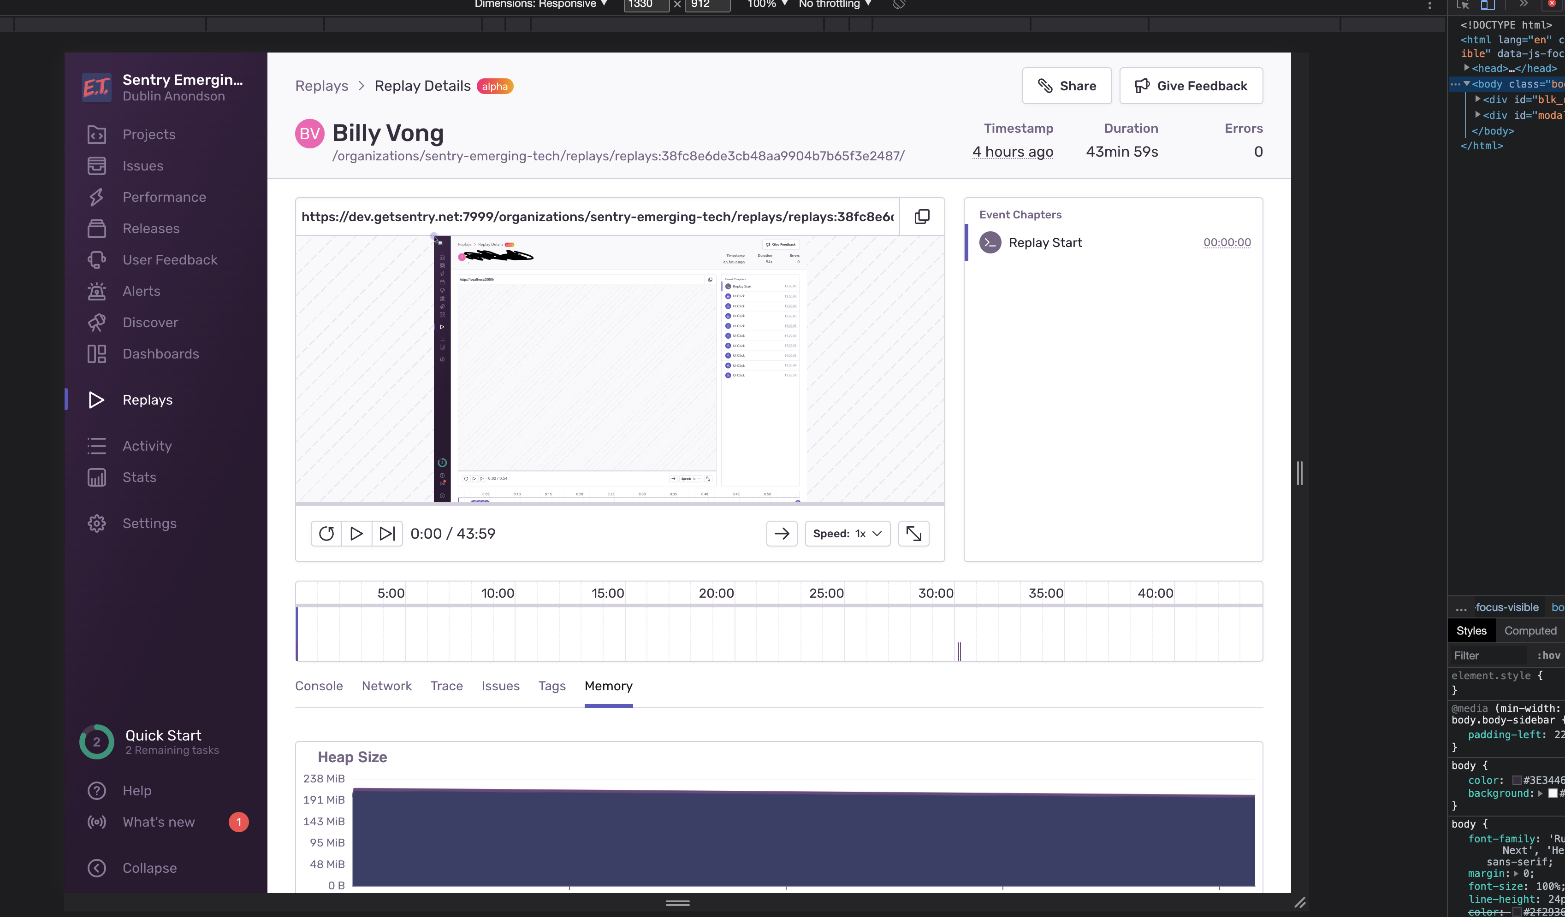Switch to the Console tab
The image size is (1565, 917).
coord(319,686)
